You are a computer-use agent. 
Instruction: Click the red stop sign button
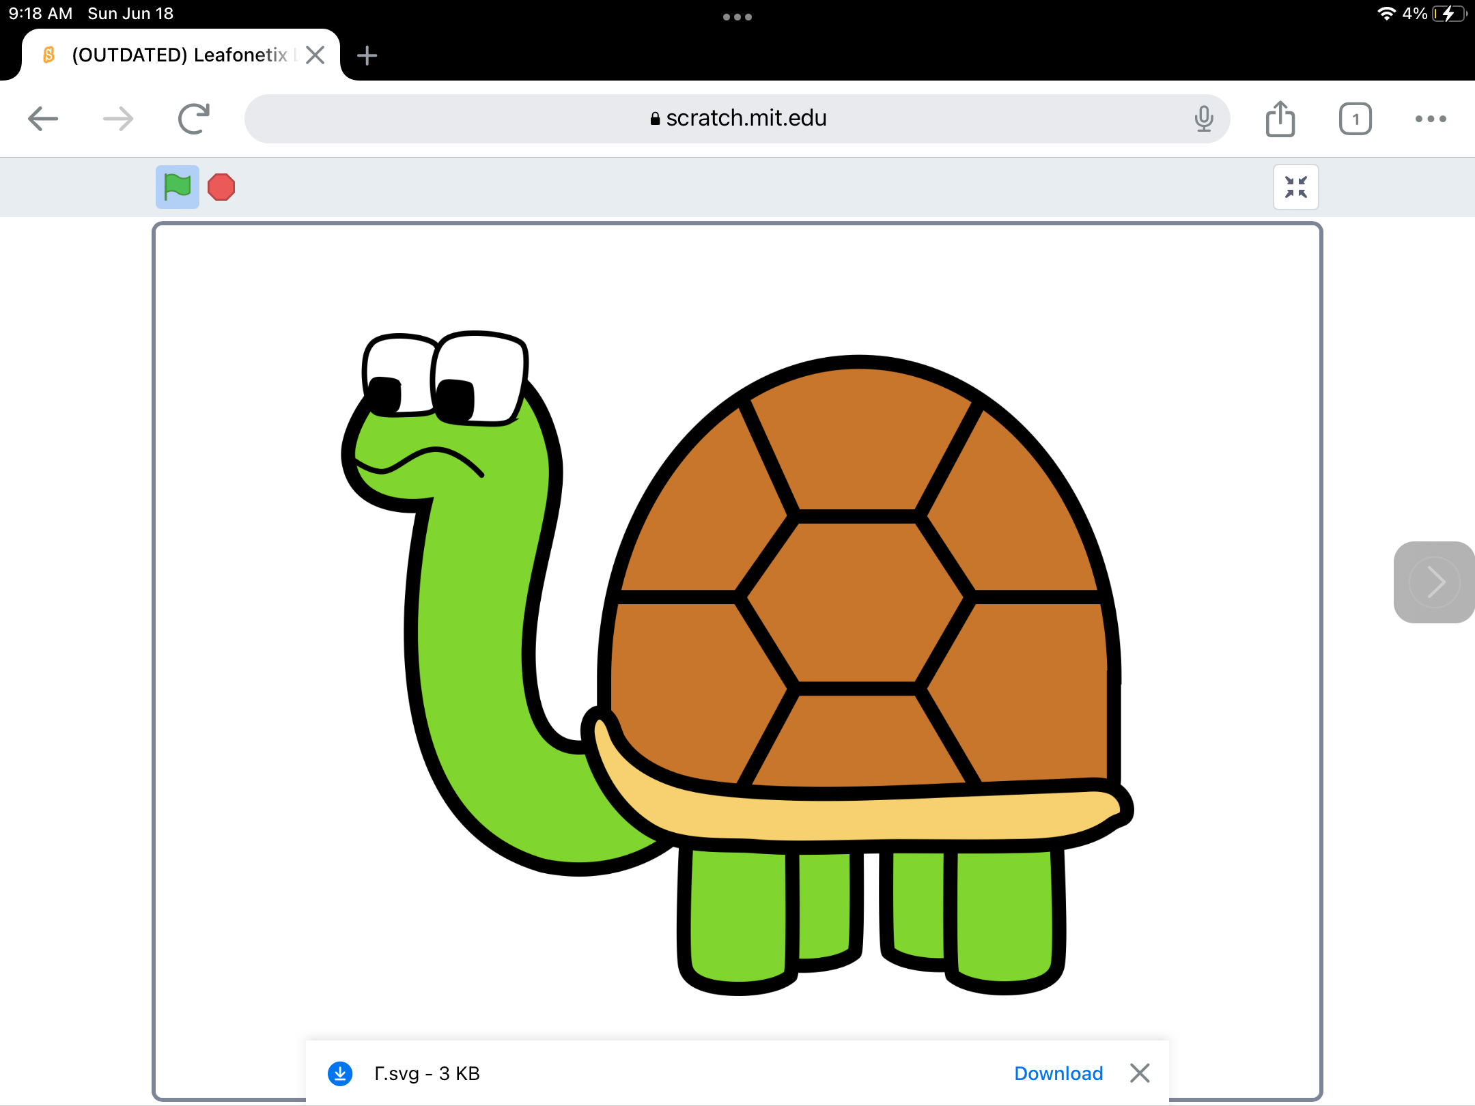221,187
